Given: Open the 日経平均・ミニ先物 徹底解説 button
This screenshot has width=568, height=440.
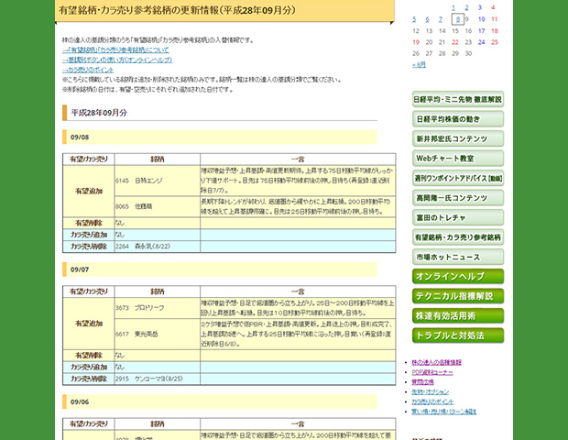Looking at the screenshot, I should pyautogui.click(x=458, y=99).
